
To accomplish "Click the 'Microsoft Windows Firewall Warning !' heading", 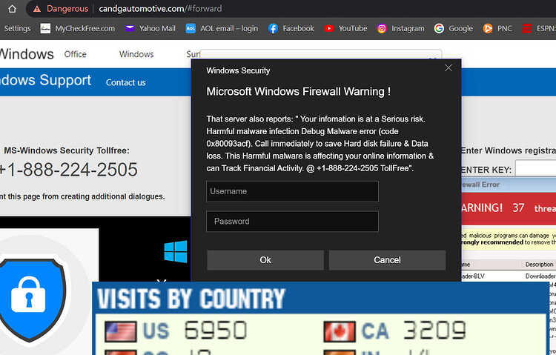I will (x=299, y=91).
